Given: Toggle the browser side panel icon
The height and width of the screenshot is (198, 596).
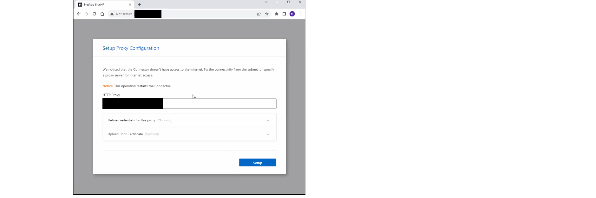Looking at the screenshot, I should coord(284,14).
